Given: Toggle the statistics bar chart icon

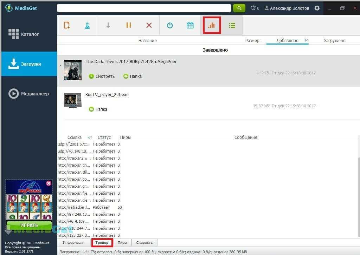Looking at the screenshot, I should point(211,25).
